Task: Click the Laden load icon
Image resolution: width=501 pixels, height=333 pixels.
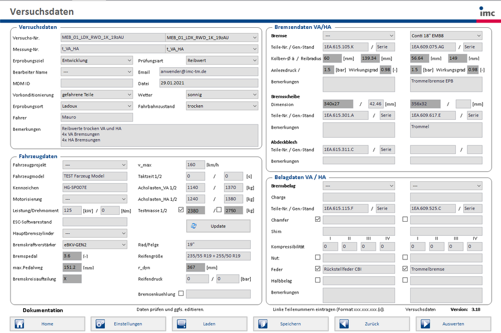Action: point(182,324)
